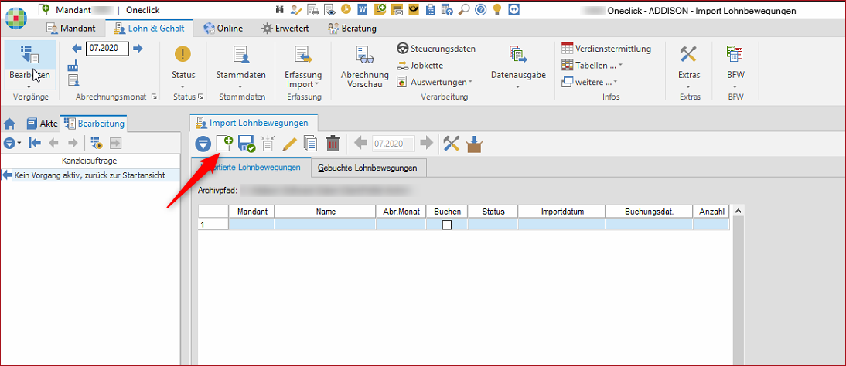The height and width of the screenshot is (366, 846).
Task: Click the pencil edit icon
Action: click(289, 143)
